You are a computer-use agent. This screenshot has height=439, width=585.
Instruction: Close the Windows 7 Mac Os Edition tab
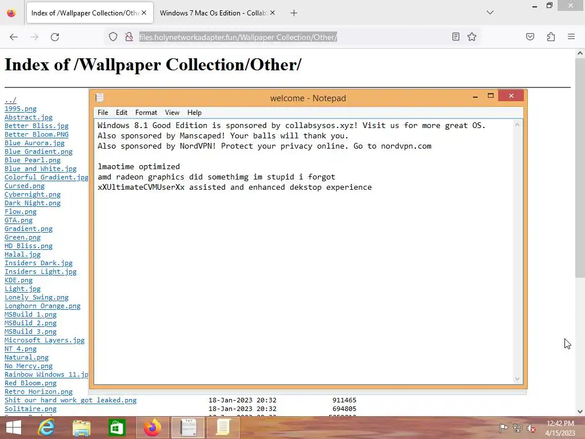(273, 13)
